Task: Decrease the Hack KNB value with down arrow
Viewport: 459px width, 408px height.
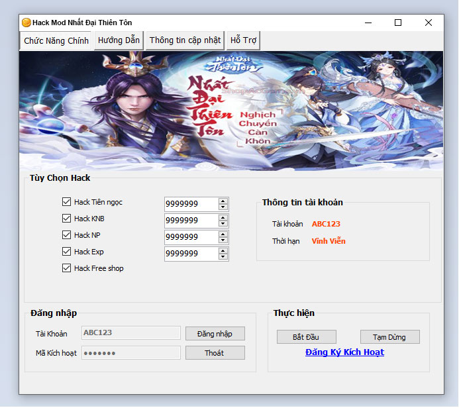Action: point(223,224)
